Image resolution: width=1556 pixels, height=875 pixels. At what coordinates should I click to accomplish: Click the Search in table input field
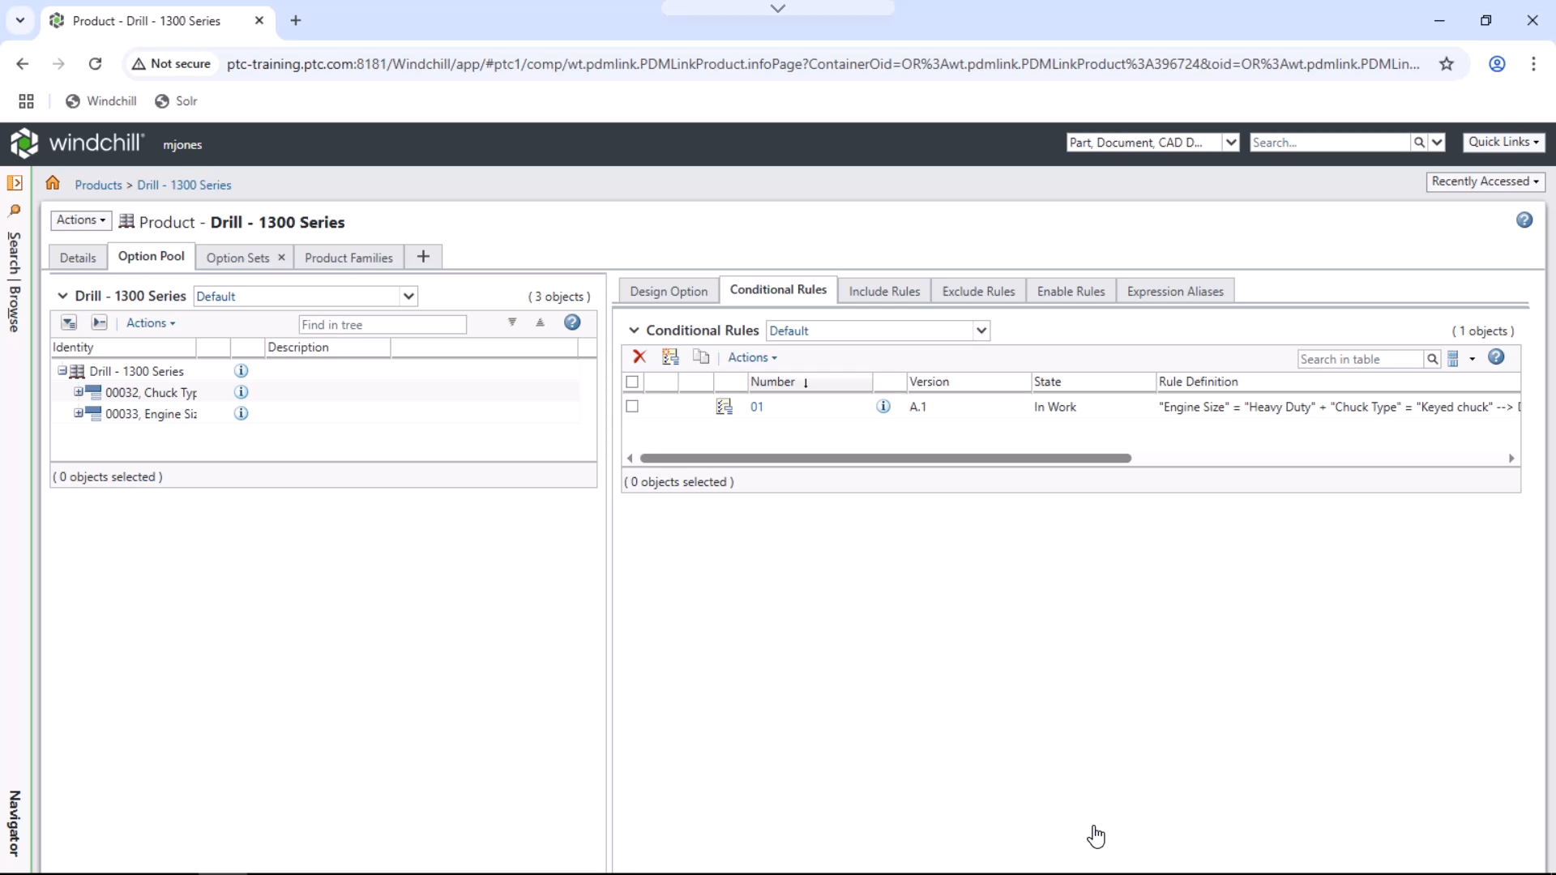[1361, 359]
